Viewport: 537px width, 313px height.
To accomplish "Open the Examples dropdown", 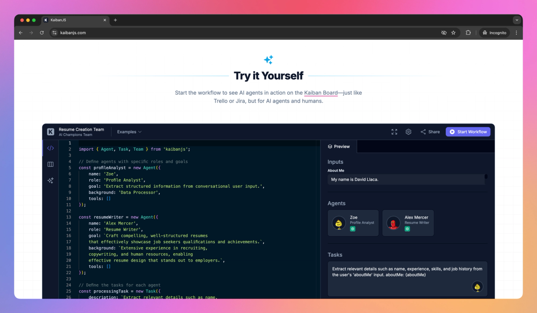I will click(129, 131).
